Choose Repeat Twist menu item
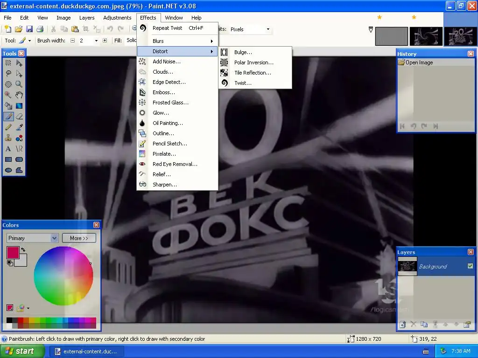Image resolution: width=478 pixels, height=358 pixels. 177,28
